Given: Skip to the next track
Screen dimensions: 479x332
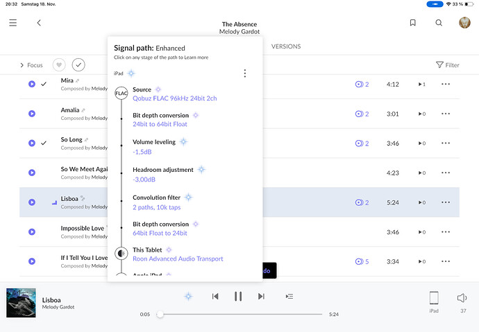Looking at the screenshot, I should point(261,297).
